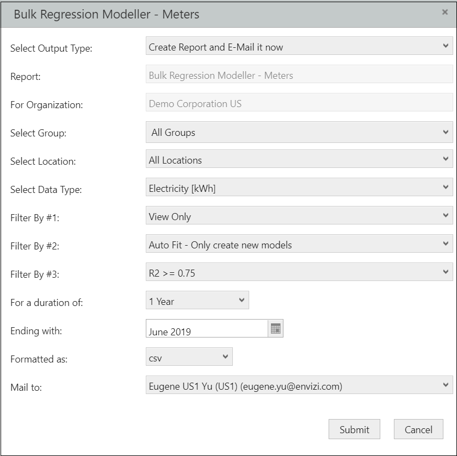Open the csv format dropdown

coord(189,357)
